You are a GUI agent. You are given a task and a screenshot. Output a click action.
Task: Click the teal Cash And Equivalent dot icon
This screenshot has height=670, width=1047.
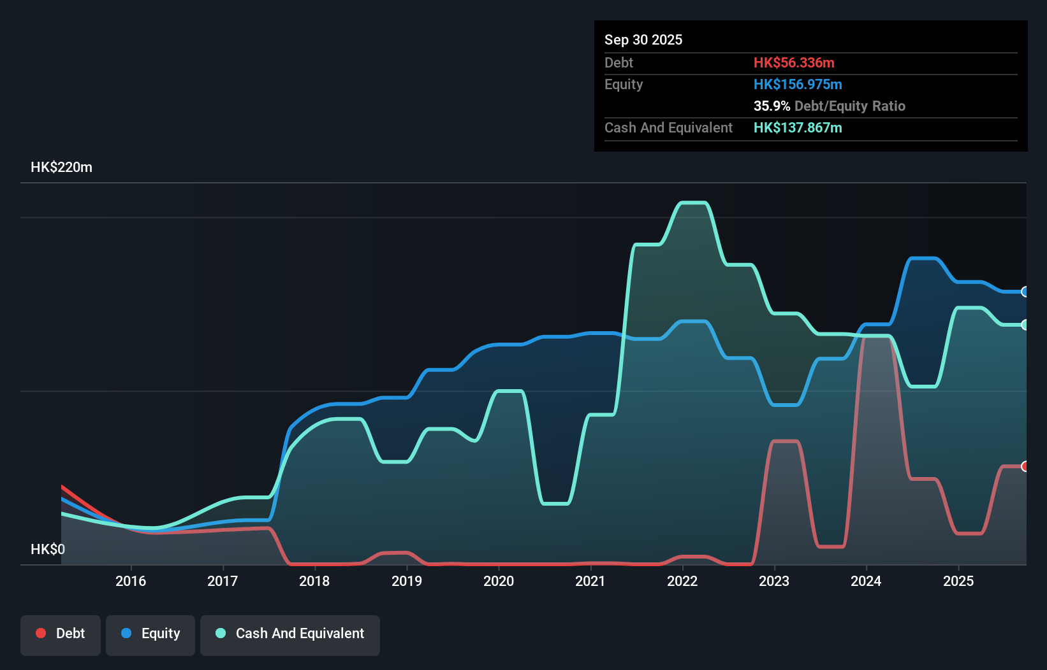(220, 633)
